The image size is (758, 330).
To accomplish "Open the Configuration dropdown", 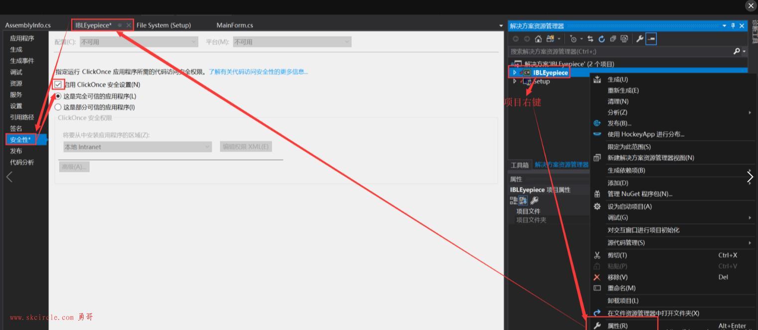I will point(139,42).
